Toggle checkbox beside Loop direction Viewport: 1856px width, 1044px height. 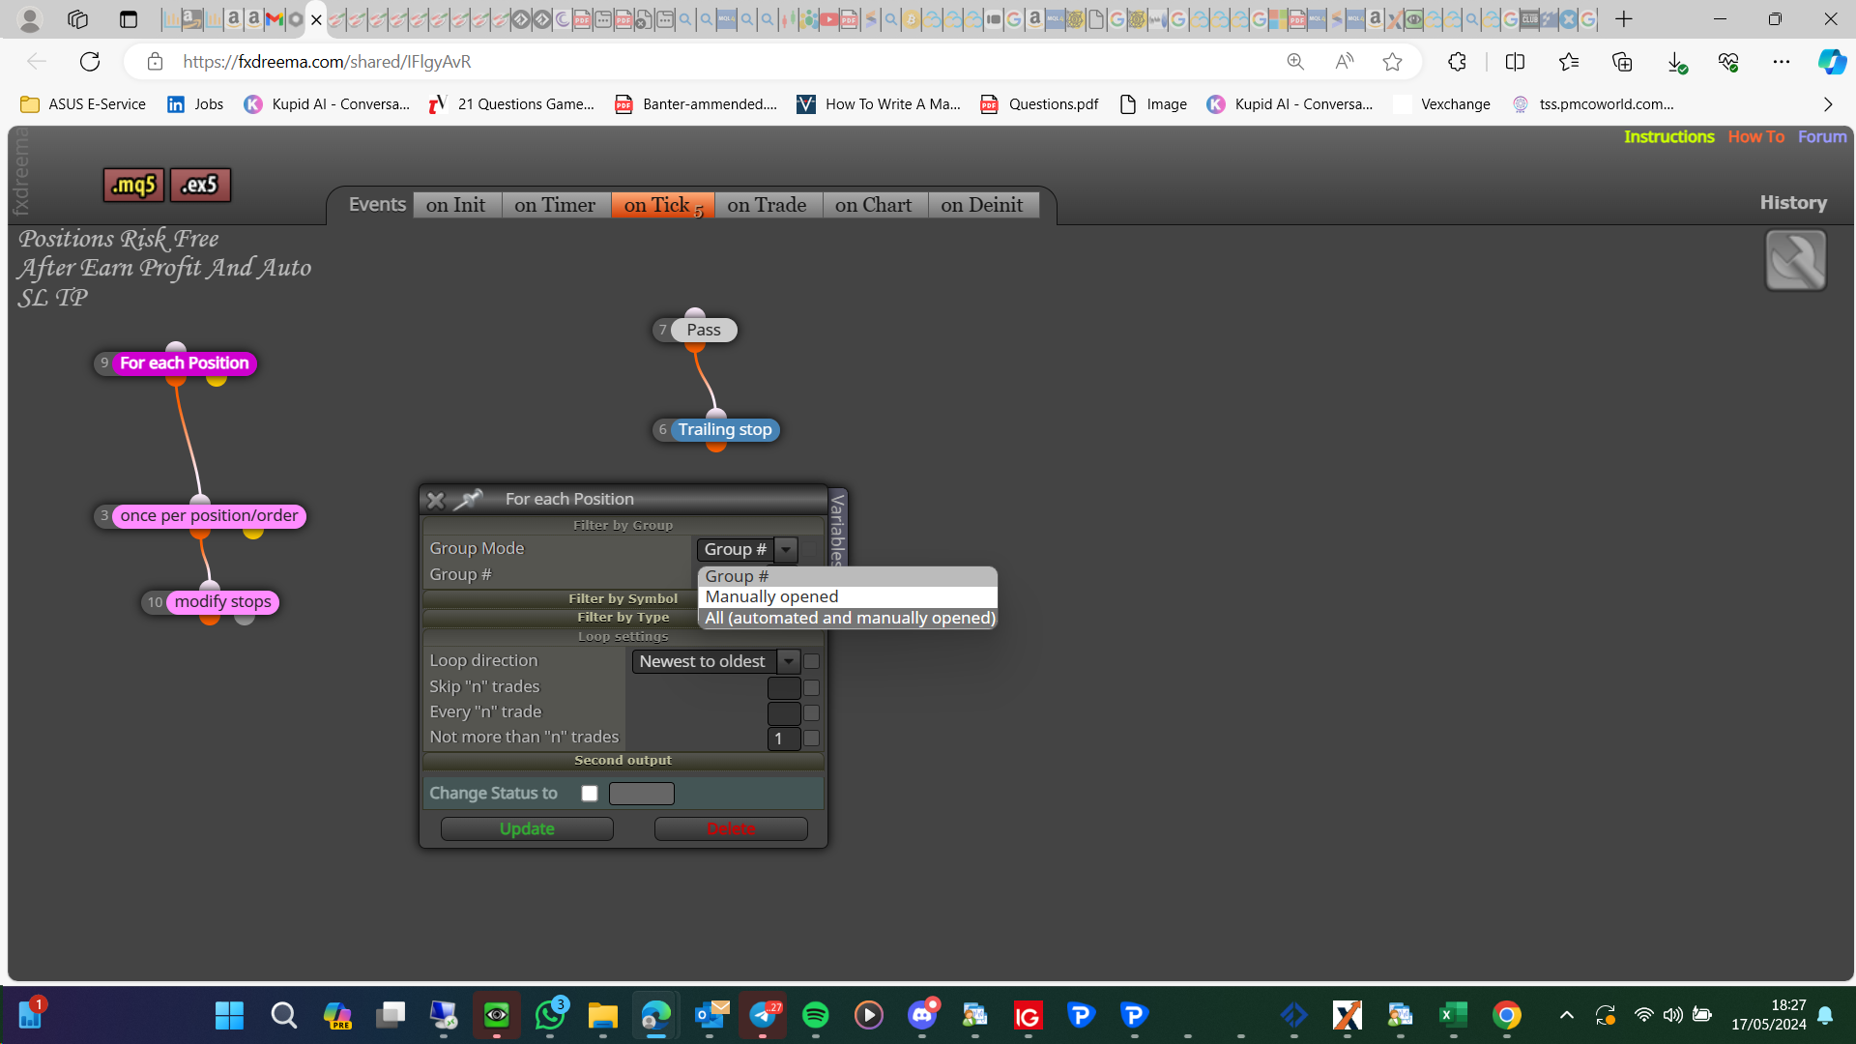coord(812,661)
